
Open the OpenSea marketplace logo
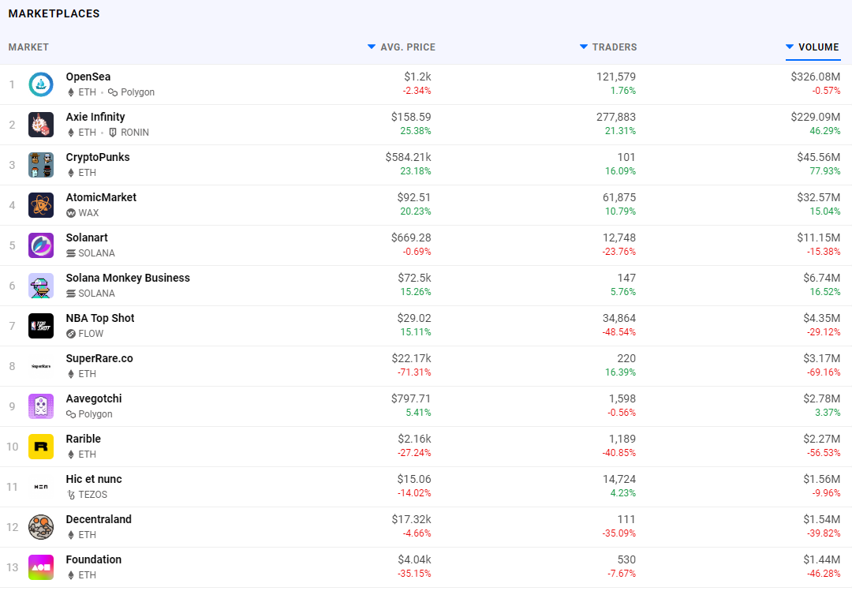click(41, 84)
